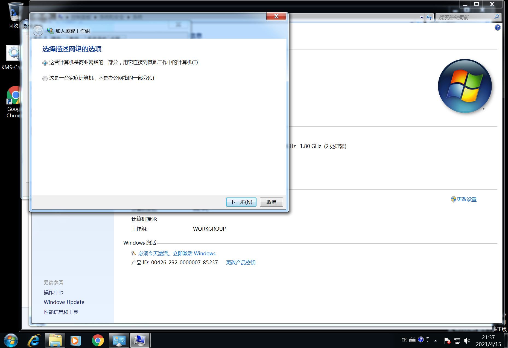Open 性能信息和工具 sidebar link
Image resolution: width=508 pixels, height=348 pixels.
click(61, 312)
